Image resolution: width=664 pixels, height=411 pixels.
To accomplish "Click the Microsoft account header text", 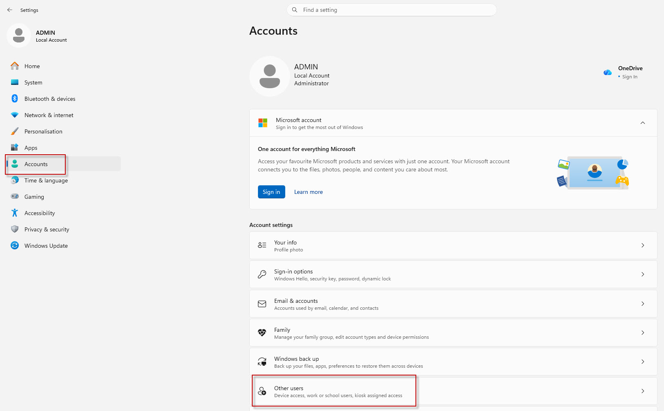I will coord(299,120).
